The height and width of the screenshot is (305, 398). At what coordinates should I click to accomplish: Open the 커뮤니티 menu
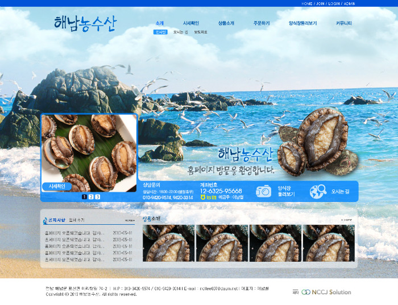tap(343, 23)
